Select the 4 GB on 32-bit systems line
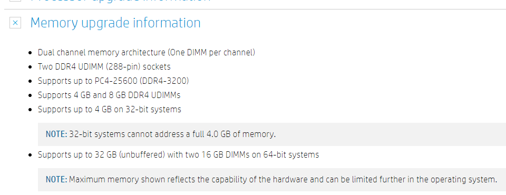Viewport: 506px width, 195px height. click(110, 110)
